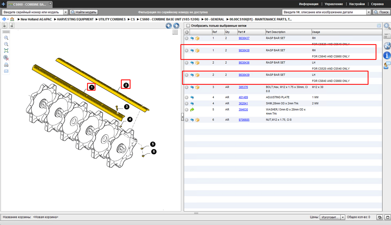This screenshot has height=225, width=391.
Task: Open the Настройки menu
Action: coord(357,4)
